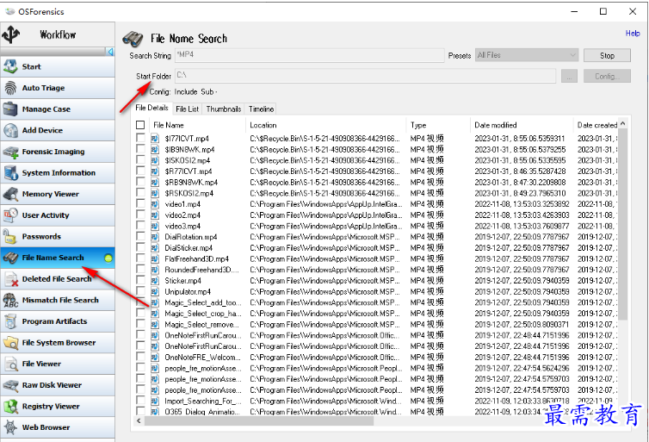Click the horizontal scrollbar thumb
The width and height of the screenshot is (649, 442).
[x=259, y=420]
